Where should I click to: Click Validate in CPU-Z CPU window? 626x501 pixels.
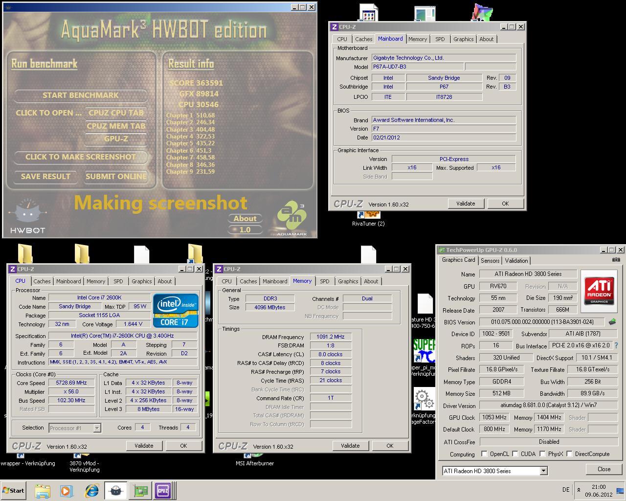[144, 446]
